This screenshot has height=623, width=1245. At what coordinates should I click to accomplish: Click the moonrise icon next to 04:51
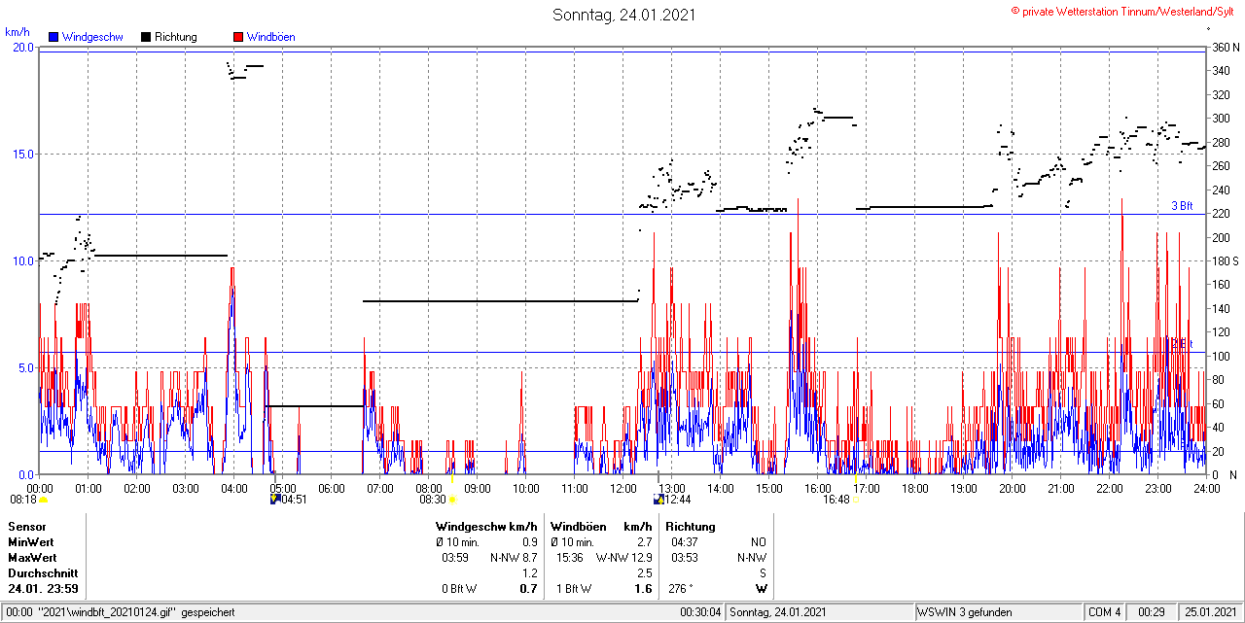(x=275, y=500)
